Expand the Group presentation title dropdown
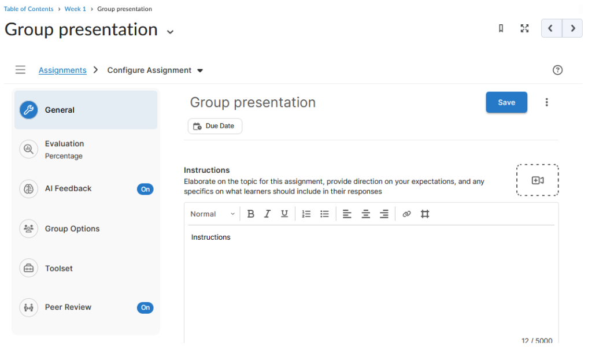592x349 pixels. (171, 32)
